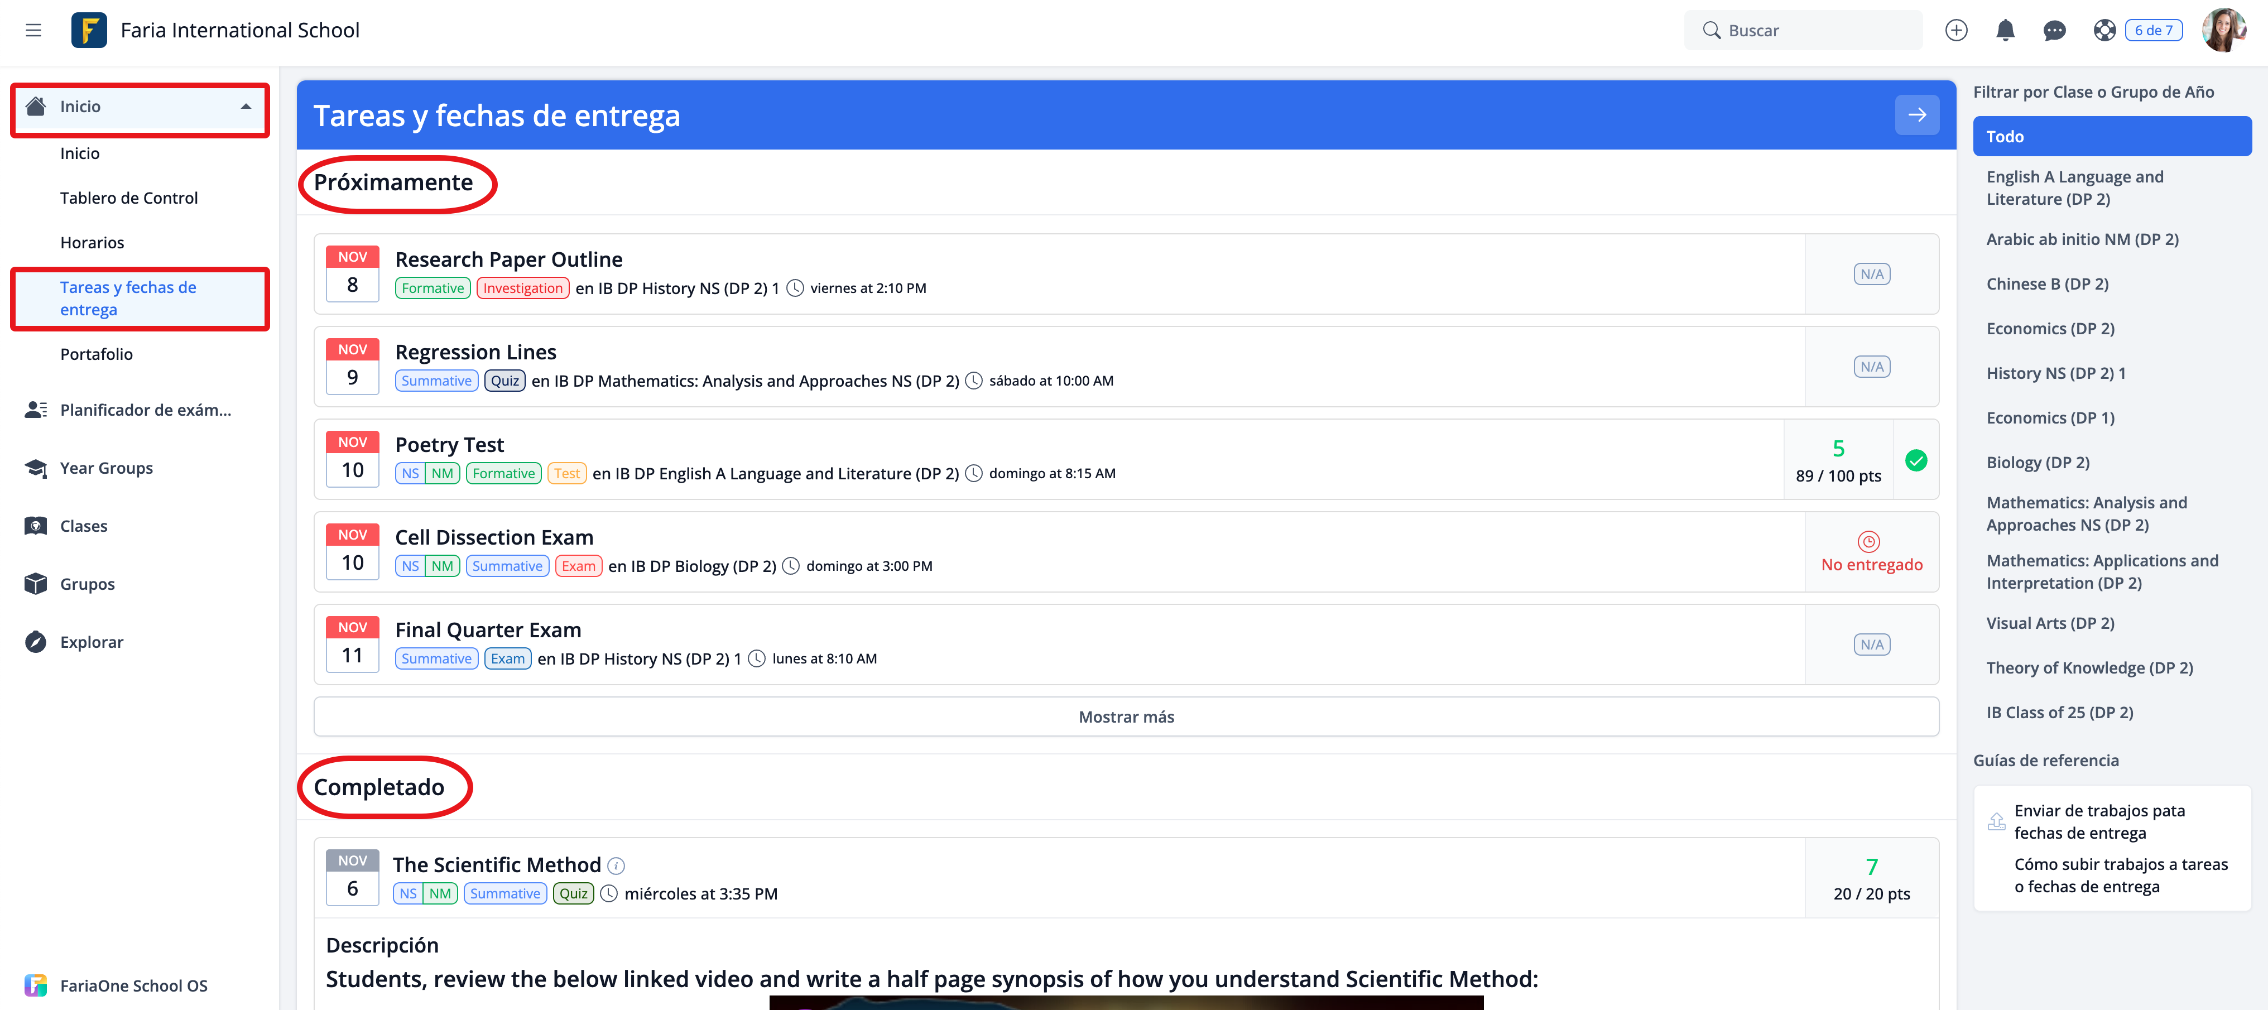The image size is (2268, 1010).
Task: Click the blue arrow button in header banner
Action: [1917, 114]
